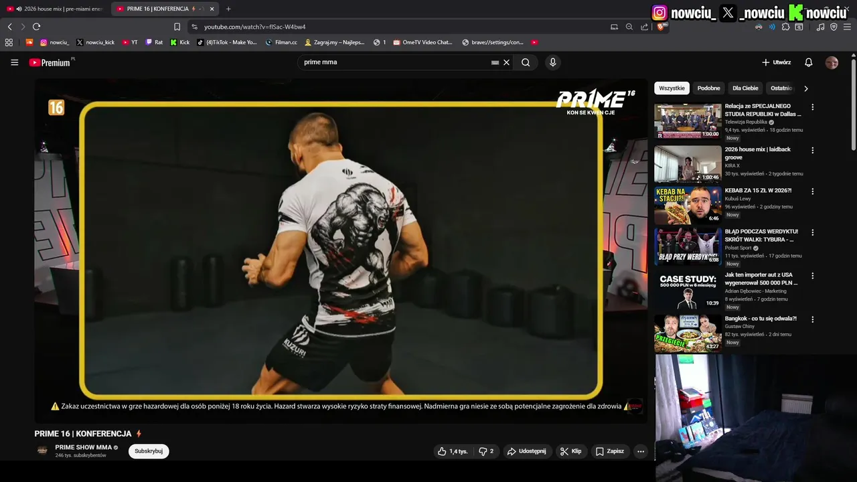Like the video with thumbs up
This screenshot has width=857, height=482.
pyautogui.click(x=453, y=451)
